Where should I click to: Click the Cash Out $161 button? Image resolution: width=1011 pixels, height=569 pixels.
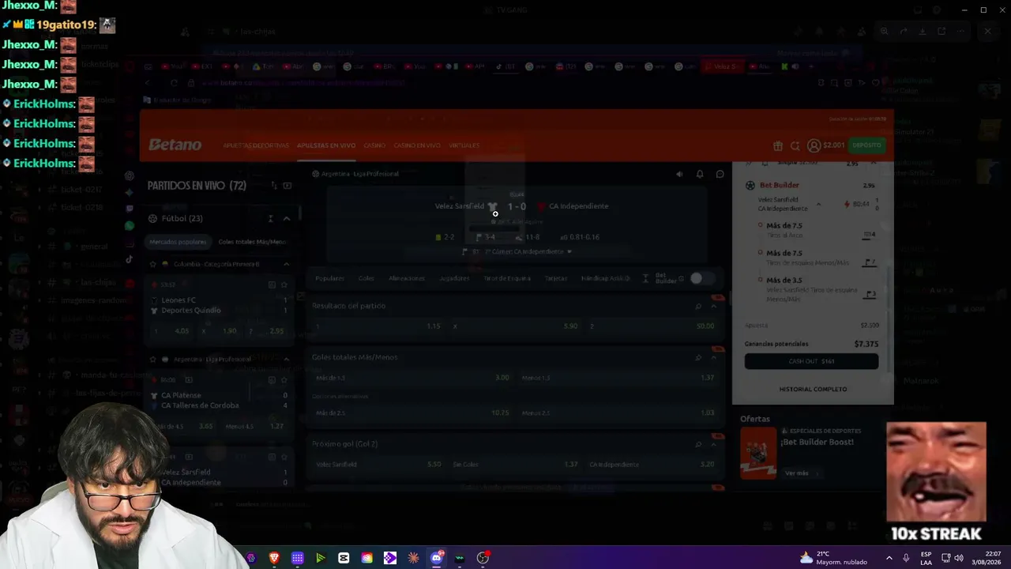tap(811, 361)
